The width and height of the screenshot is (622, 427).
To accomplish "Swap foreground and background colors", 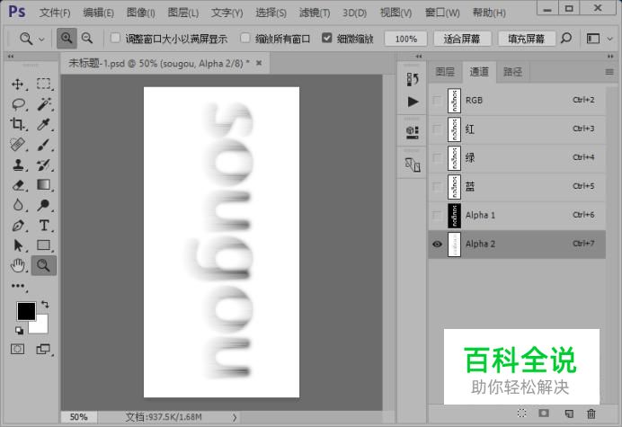I will [45, 305].
